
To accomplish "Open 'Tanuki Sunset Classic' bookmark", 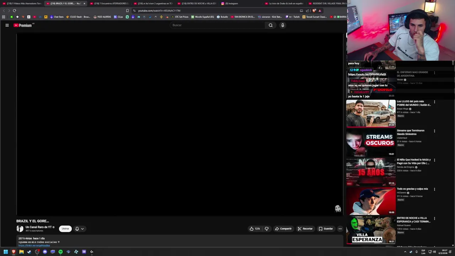I will pyautogui.click(x=315, y=17).
